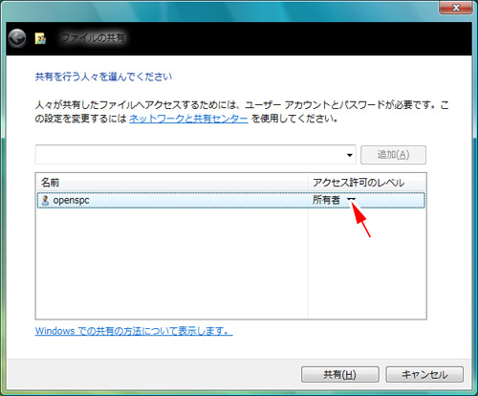Click the back arrow button
This screenshot has width=478, height=396.
pyautogui.click(x=17, y=38)
